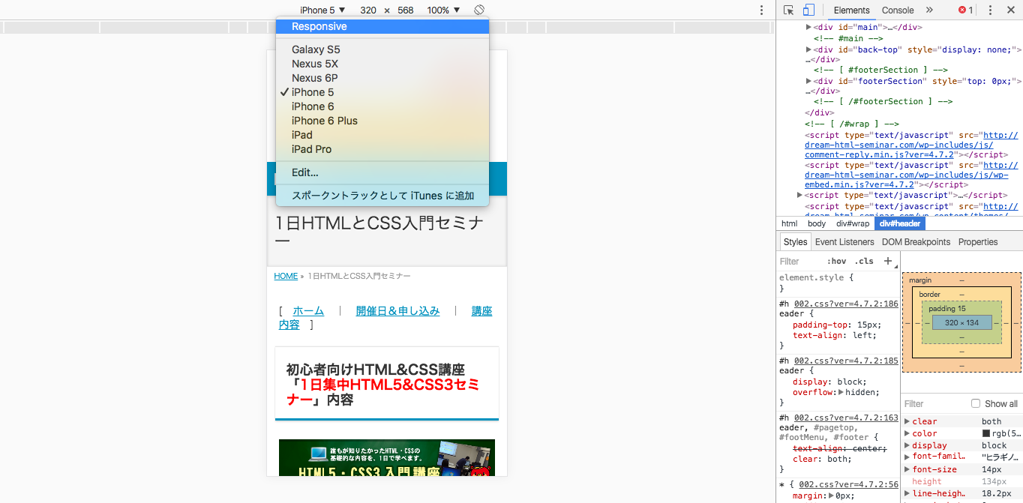Select body in the breadcrumb
Image resolution: width=1023 pixels, height=503 pixels.
pyautogui.click(x=817, y=223)
